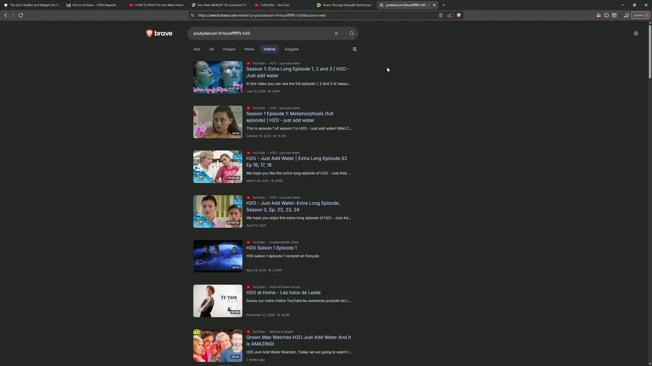Clear the search box with X
652x366 pixels.
(x=336, y=34)
